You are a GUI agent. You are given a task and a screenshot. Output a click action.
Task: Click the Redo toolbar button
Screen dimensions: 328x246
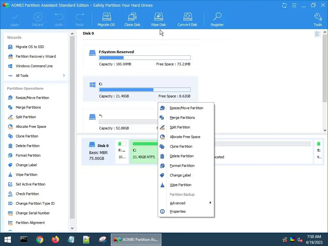pos(79,20)
